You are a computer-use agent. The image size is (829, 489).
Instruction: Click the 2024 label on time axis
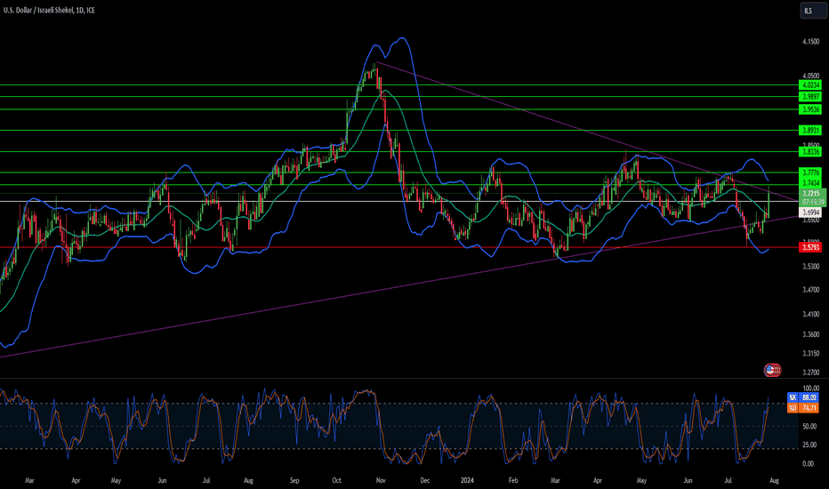tap(467, 480)
